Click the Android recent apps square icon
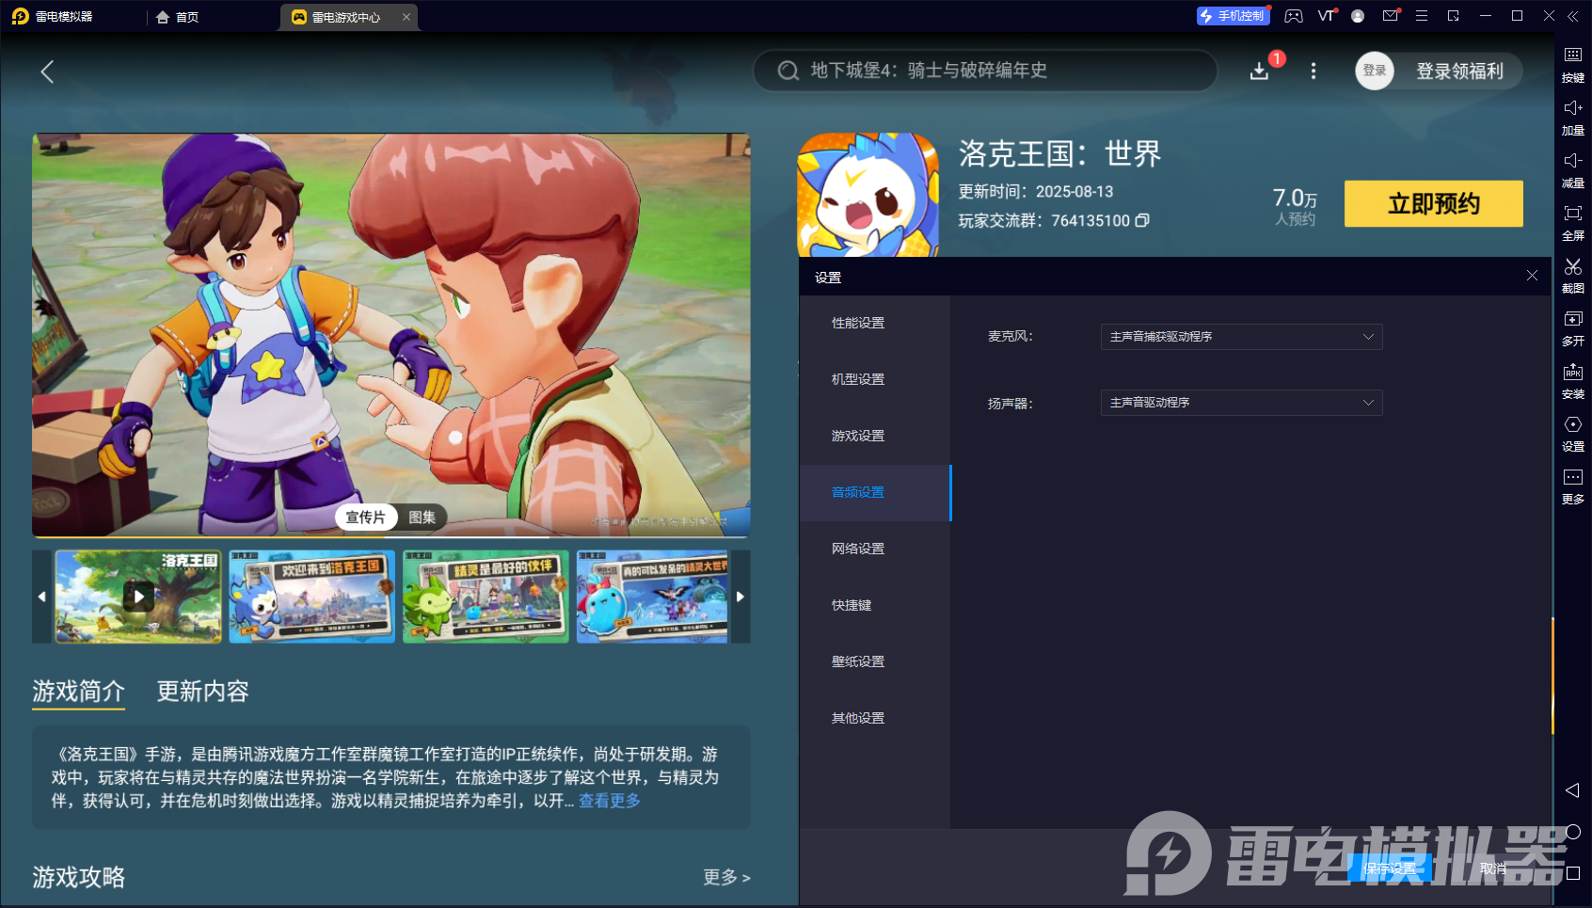The height and width of the screenshot is (908, 1592). tap(1572, 873)
